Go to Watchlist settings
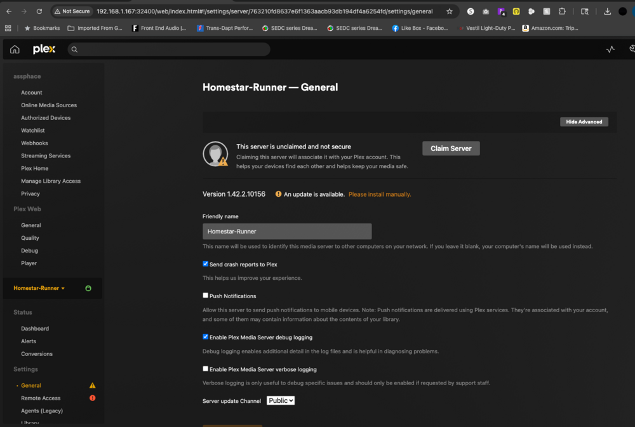Image resolution: width=635 pixels, height=427 pixels. tap(33, 130)
